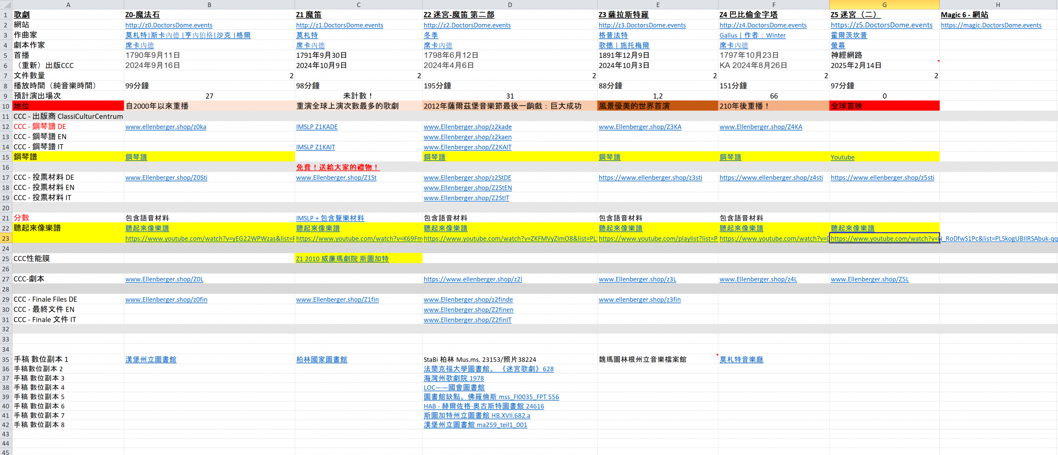Click selected YouTube link cell in column G
Viewport: 1058px width, 455px height.
coord(884,238)
